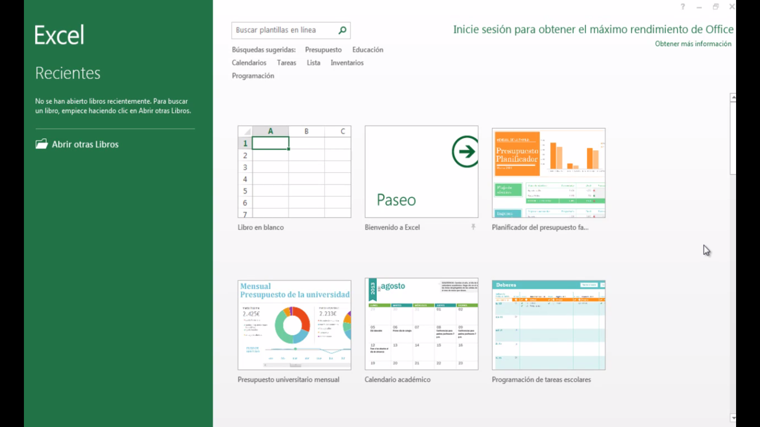Viewport: 760px width, 427px height.
Task: Select Programación de tareas escolares template
Action: (x=548, y=324)
